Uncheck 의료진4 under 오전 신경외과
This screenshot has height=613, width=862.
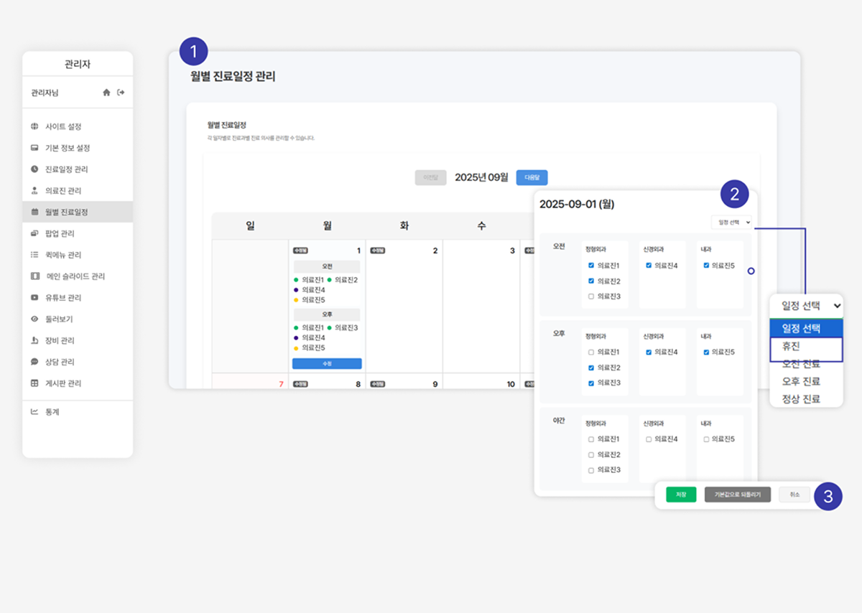pos(649,266)
